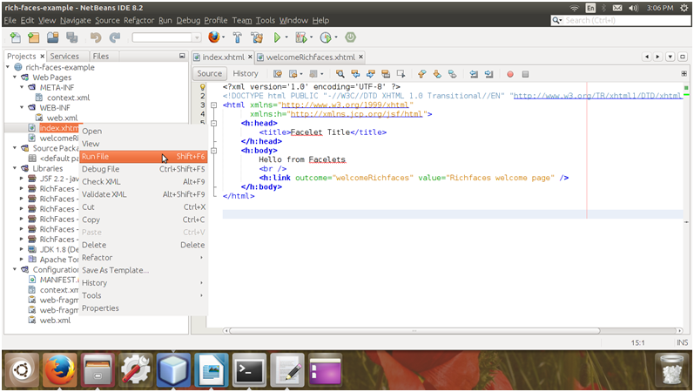Screen dimensions: 694x392
Task: Collapse the h:head code fold
Action: tap(214, 123)
